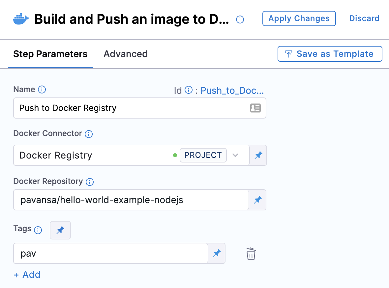Select the Step Parameters tab
389x288 pixels.
coord(50,54)
